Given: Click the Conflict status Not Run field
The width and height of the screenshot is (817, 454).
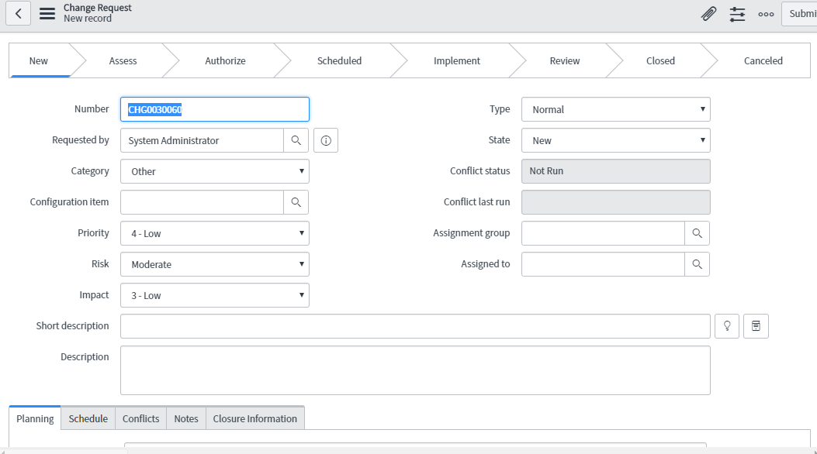Looking at the screenshot, I should click(616, 171).
